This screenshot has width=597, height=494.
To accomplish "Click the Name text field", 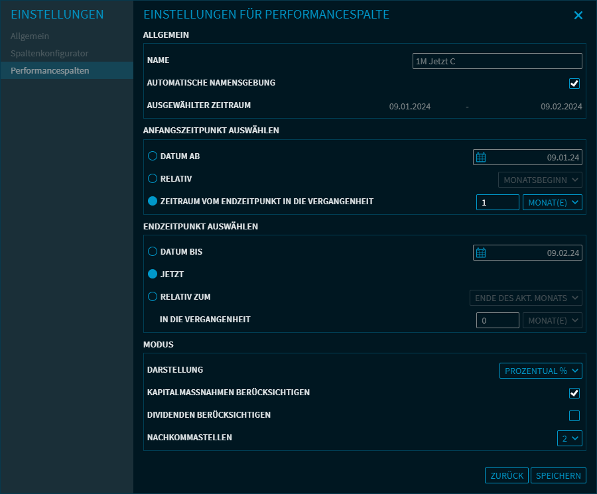I will [x=497, y=61].
